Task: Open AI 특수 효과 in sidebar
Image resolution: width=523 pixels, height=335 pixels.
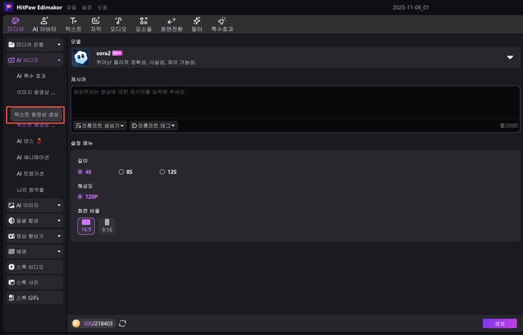Action: (x=31, y=76)
